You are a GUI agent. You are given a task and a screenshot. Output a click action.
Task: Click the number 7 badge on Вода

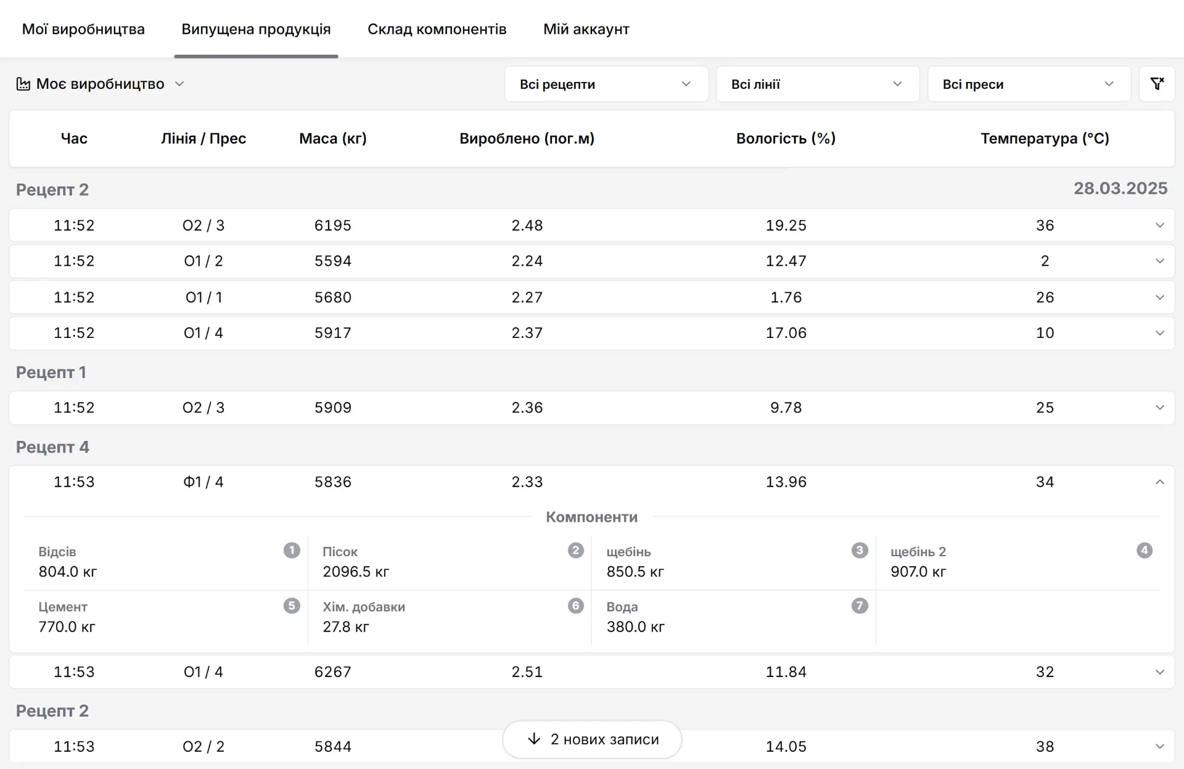860,606
